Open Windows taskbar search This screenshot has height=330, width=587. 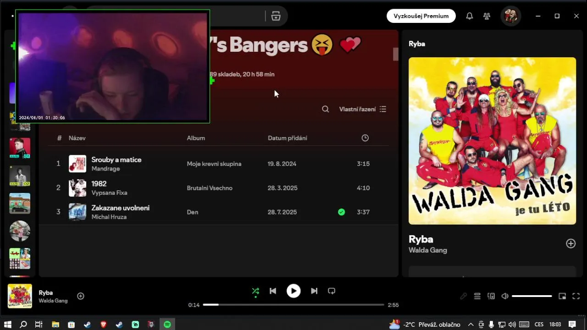(23, 324)
